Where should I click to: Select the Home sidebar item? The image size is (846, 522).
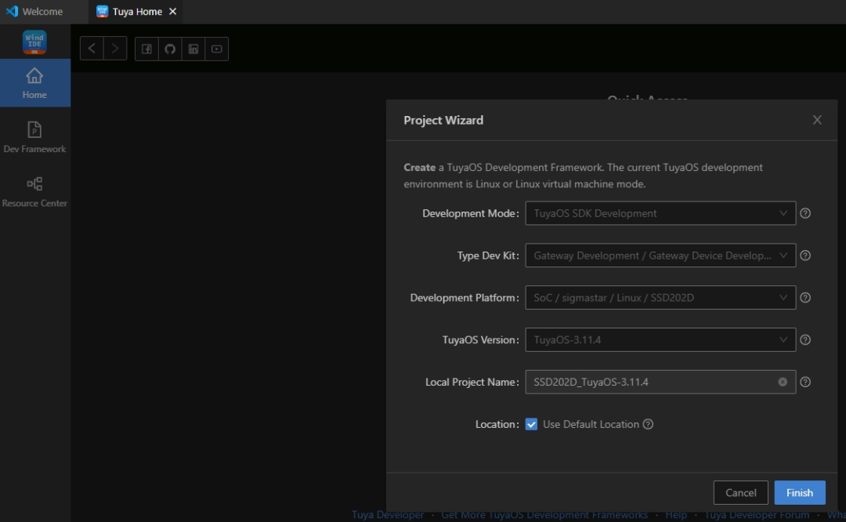click(34, 83)
